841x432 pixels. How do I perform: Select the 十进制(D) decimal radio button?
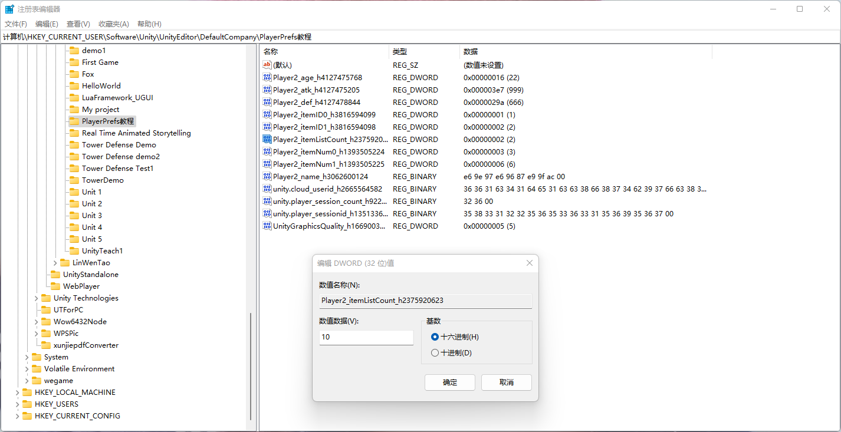coord(435,353)
